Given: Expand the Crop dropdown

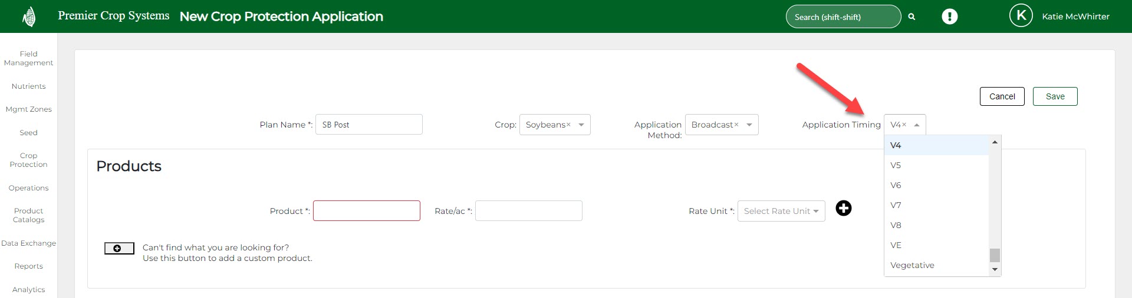Looking at the screenshot, I should [x=581, y=125].
